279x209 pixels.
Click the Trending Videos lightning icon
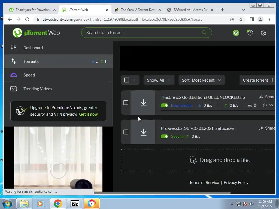coord(14,89)
